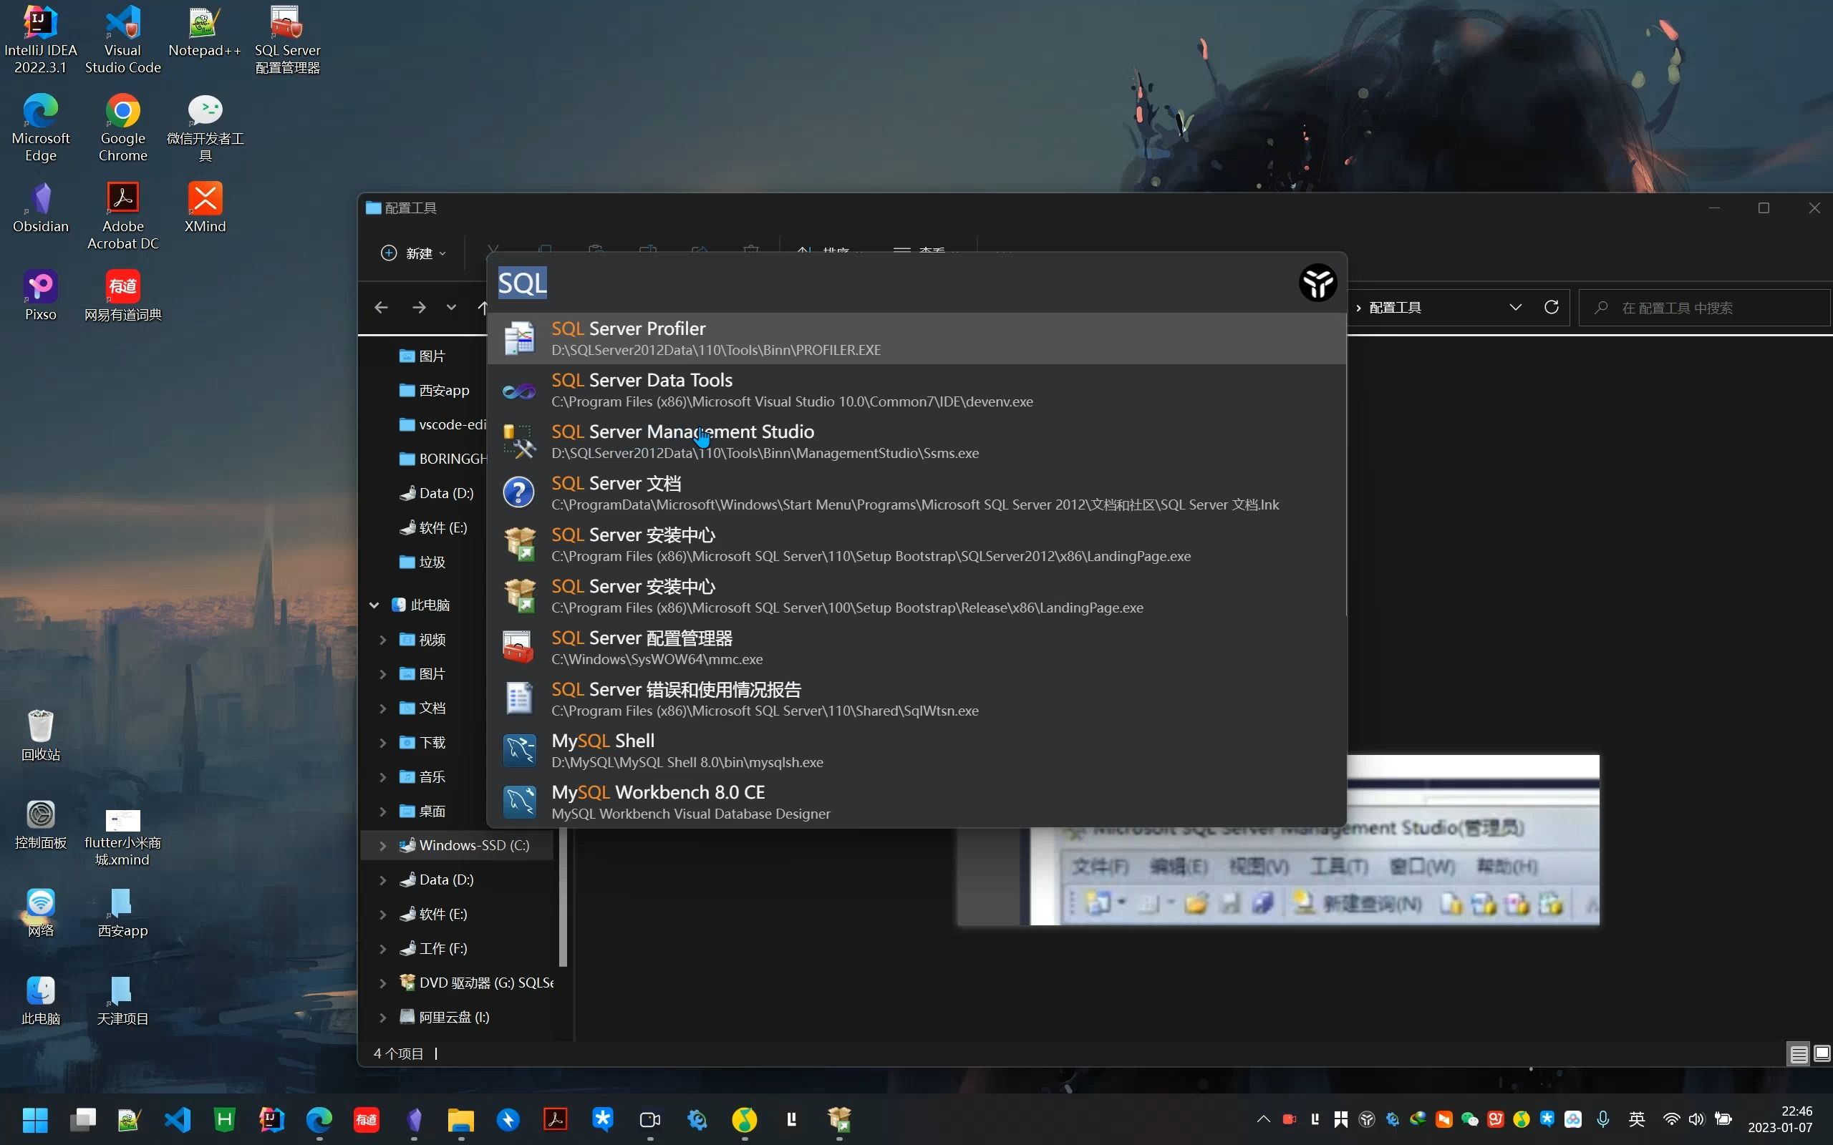
Task: Click the uTools logo in search bar
Action: (1318, 283)
